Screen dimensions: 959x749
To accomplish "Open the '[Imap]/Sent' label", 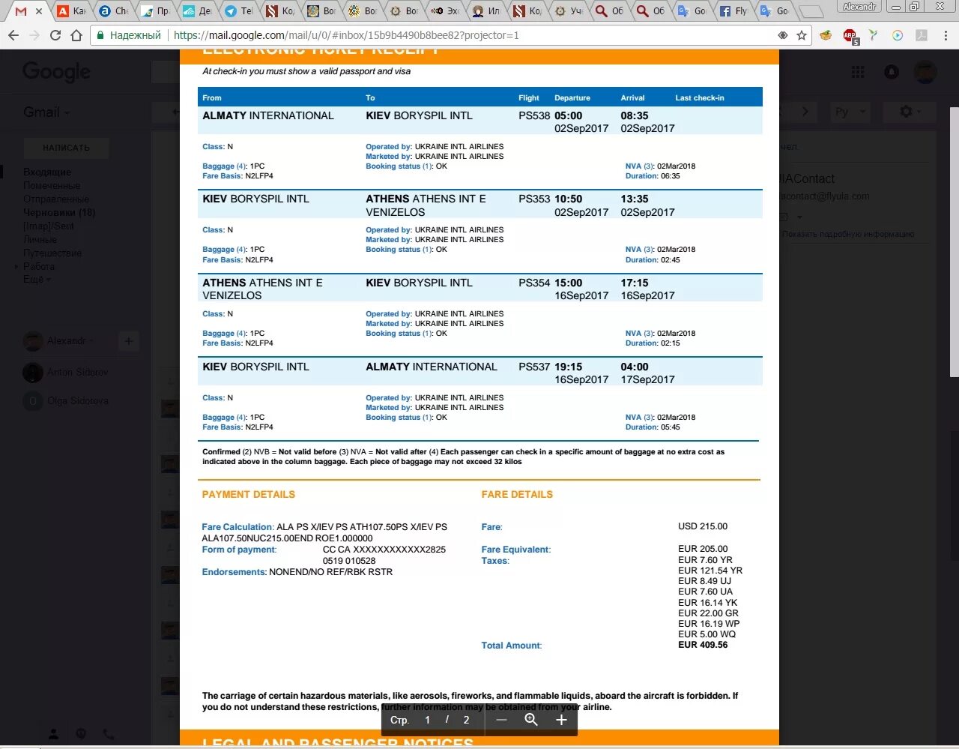I will pyautogui.click(x=49, y=226).
